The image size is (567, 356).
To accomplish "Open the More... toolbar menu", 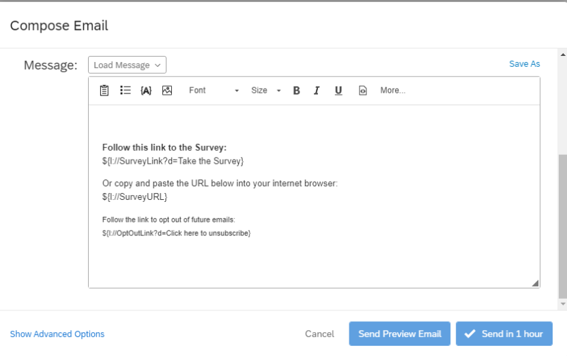I will coord(392,90).
